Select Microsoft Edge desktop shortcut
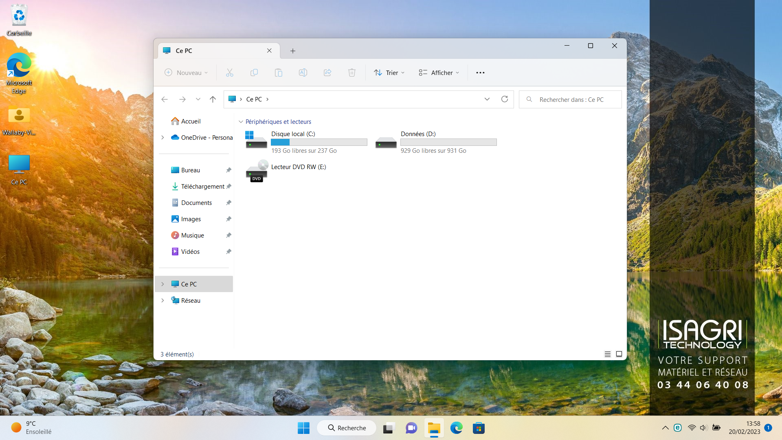Image resolution: width=782 pixels, height=440 pixels. 19,73
